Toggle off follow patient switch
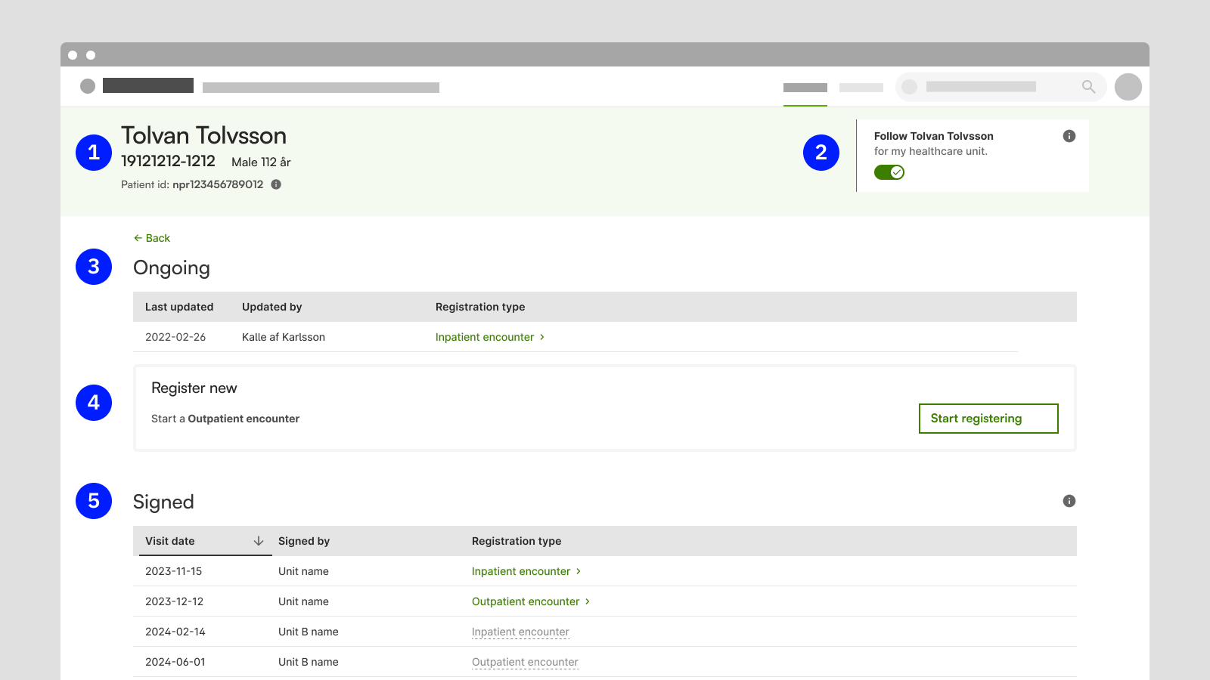 pyautogui.click(x=889, y=172)
